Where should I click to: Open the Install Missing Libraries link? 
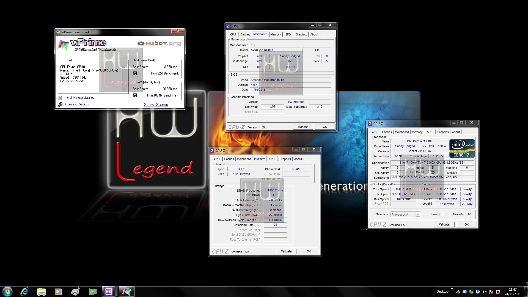[x=79, y=98]
